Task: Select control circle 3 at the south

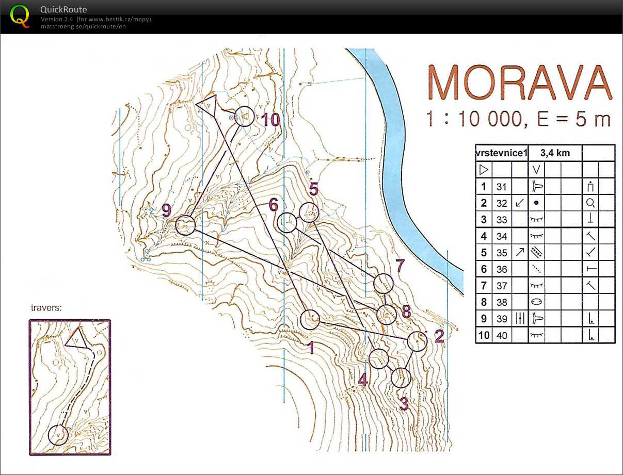Action: [401, 378]
